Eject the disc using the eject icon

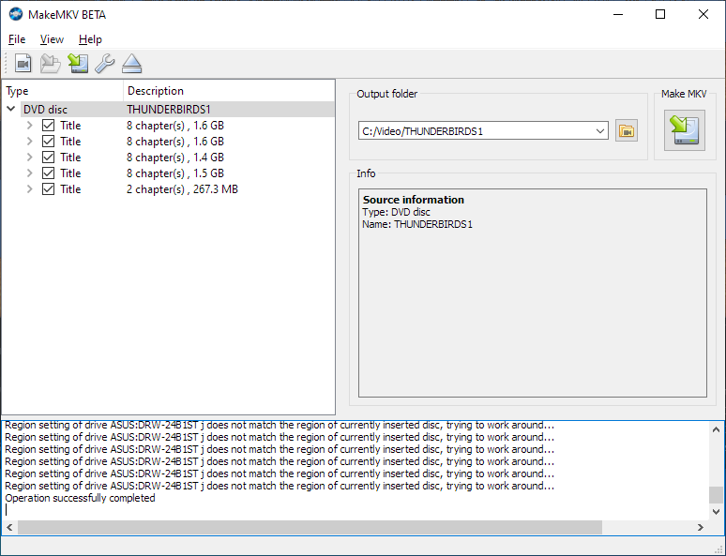coord(132,63)
